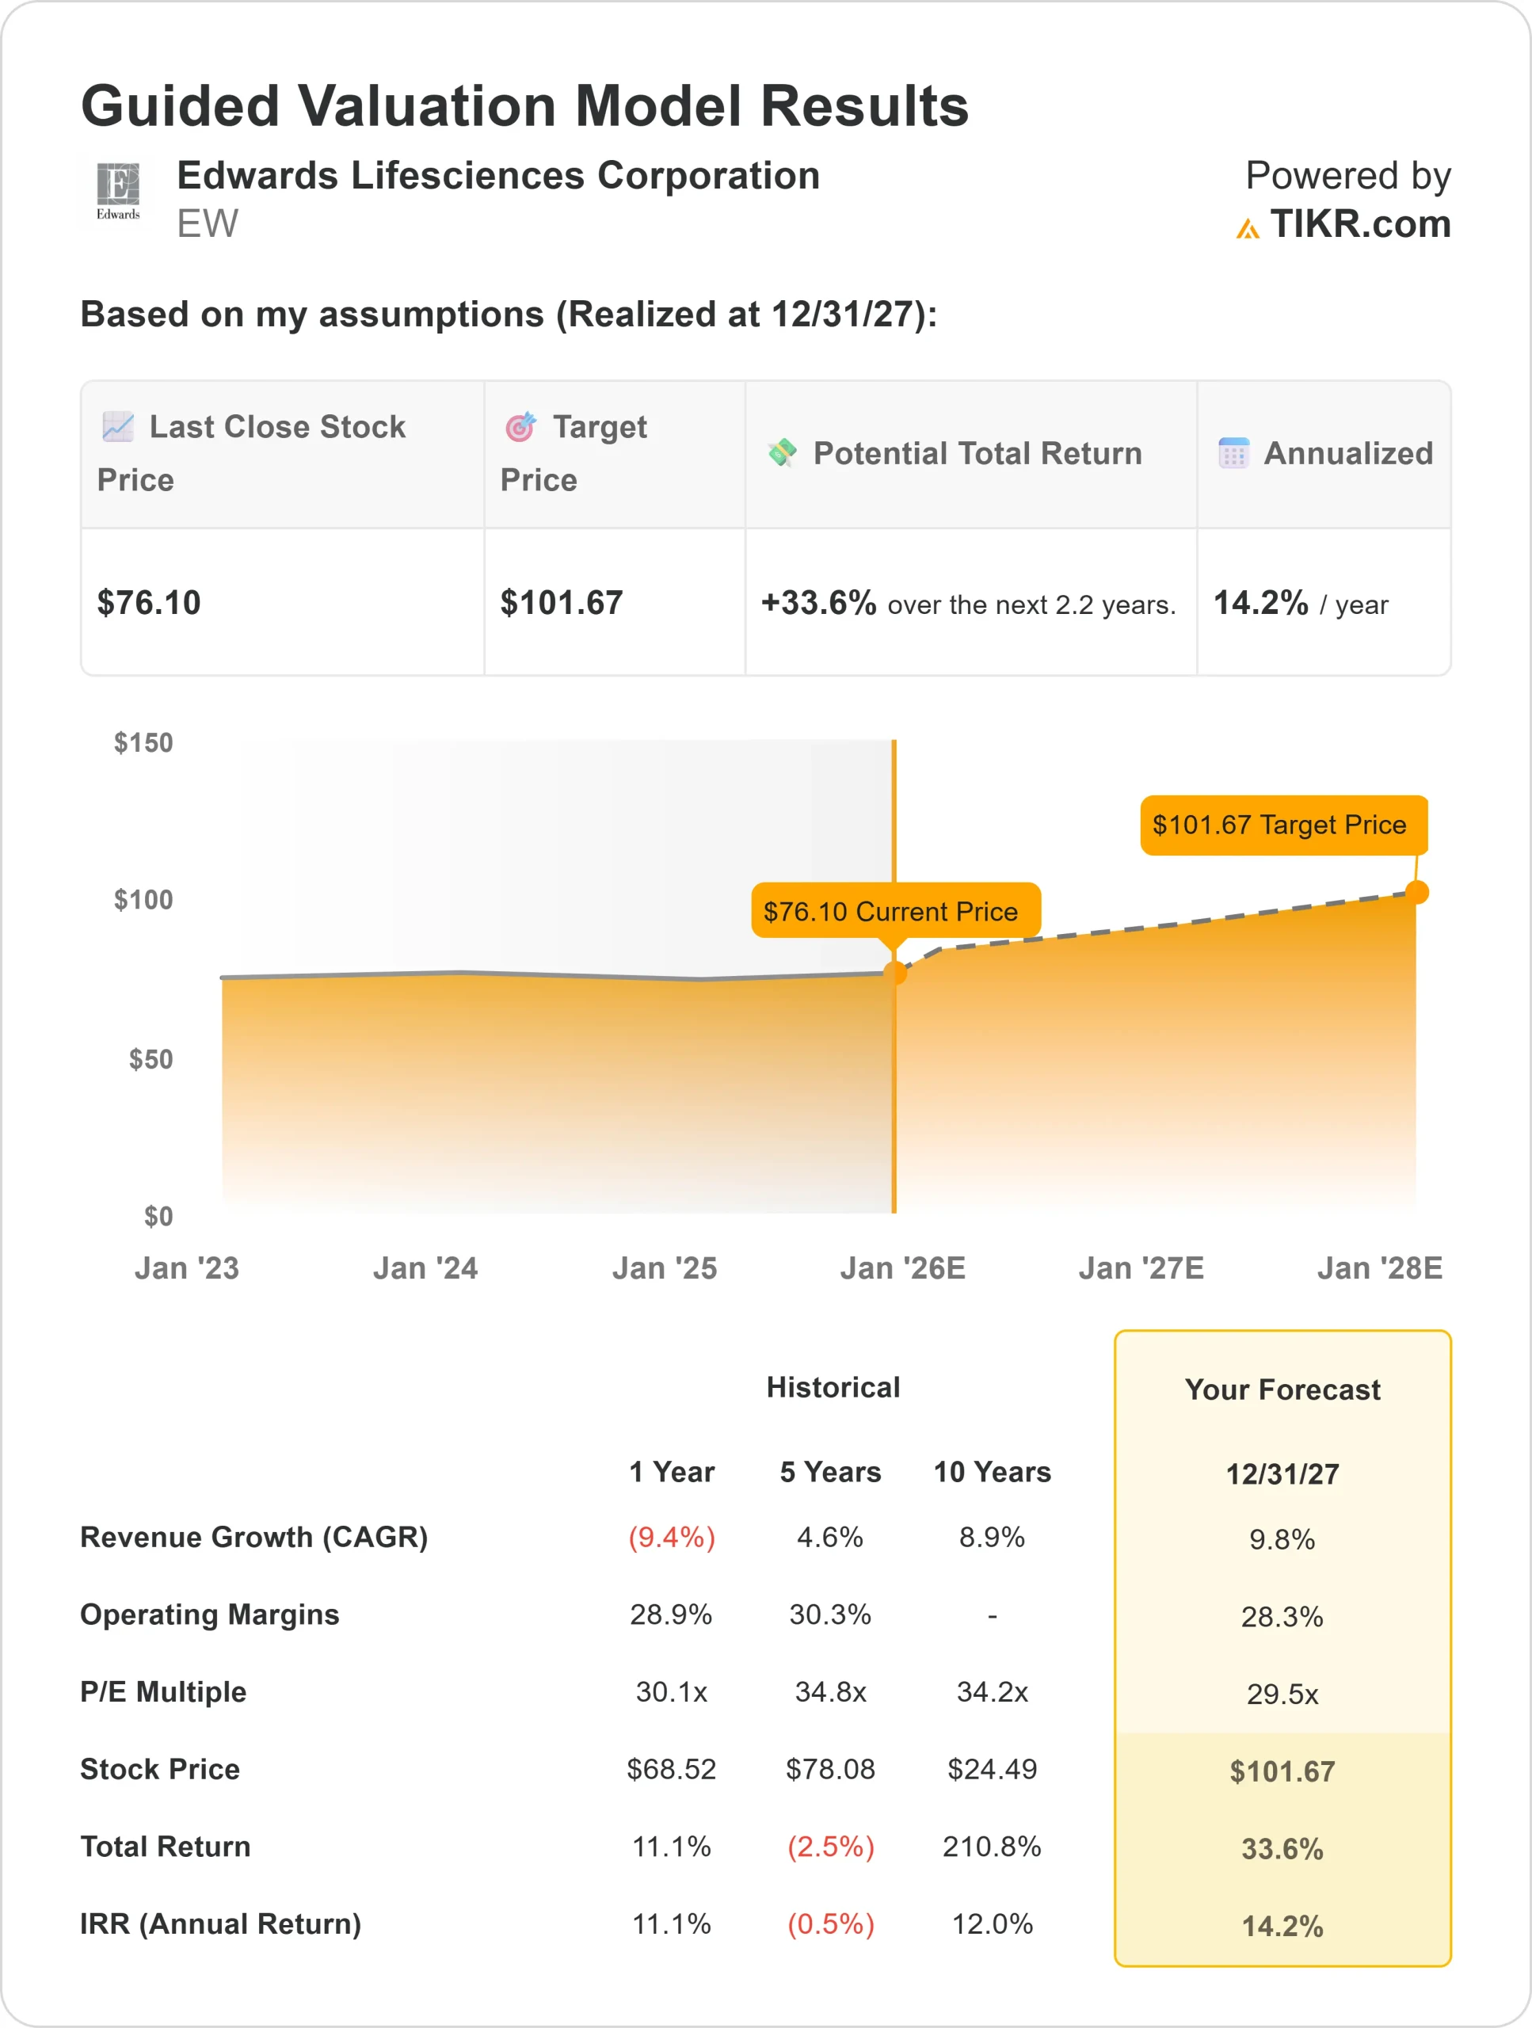Click the target price endpoint dot on the chart
The image size is (1532, 2028).
1416,892
